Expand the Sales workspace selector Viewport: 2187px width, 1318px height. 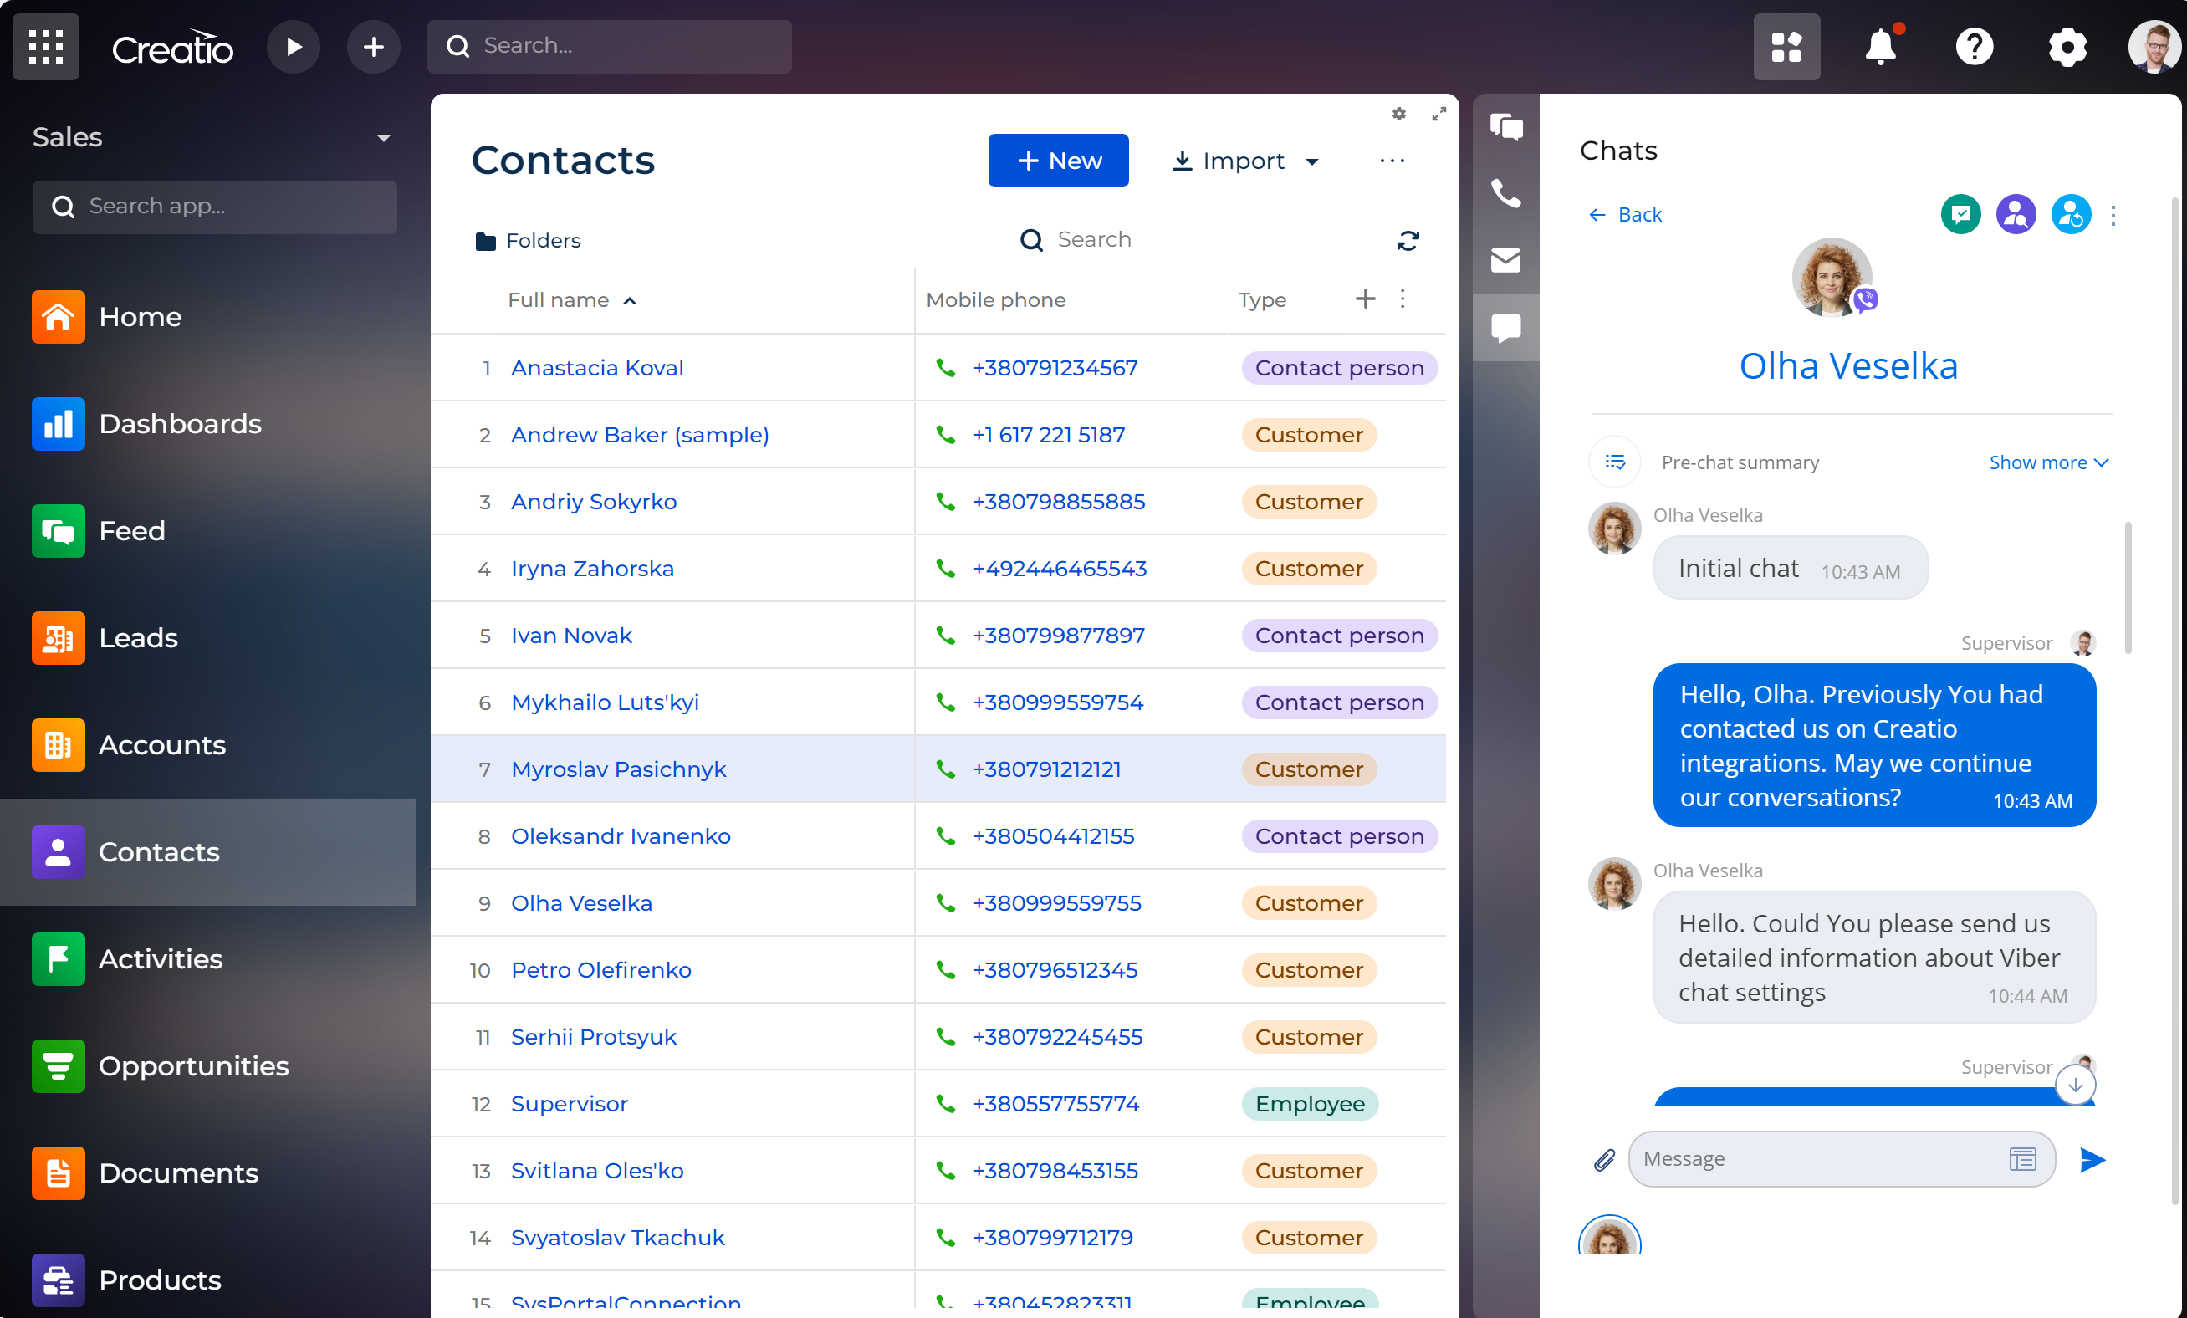[383, 139]
